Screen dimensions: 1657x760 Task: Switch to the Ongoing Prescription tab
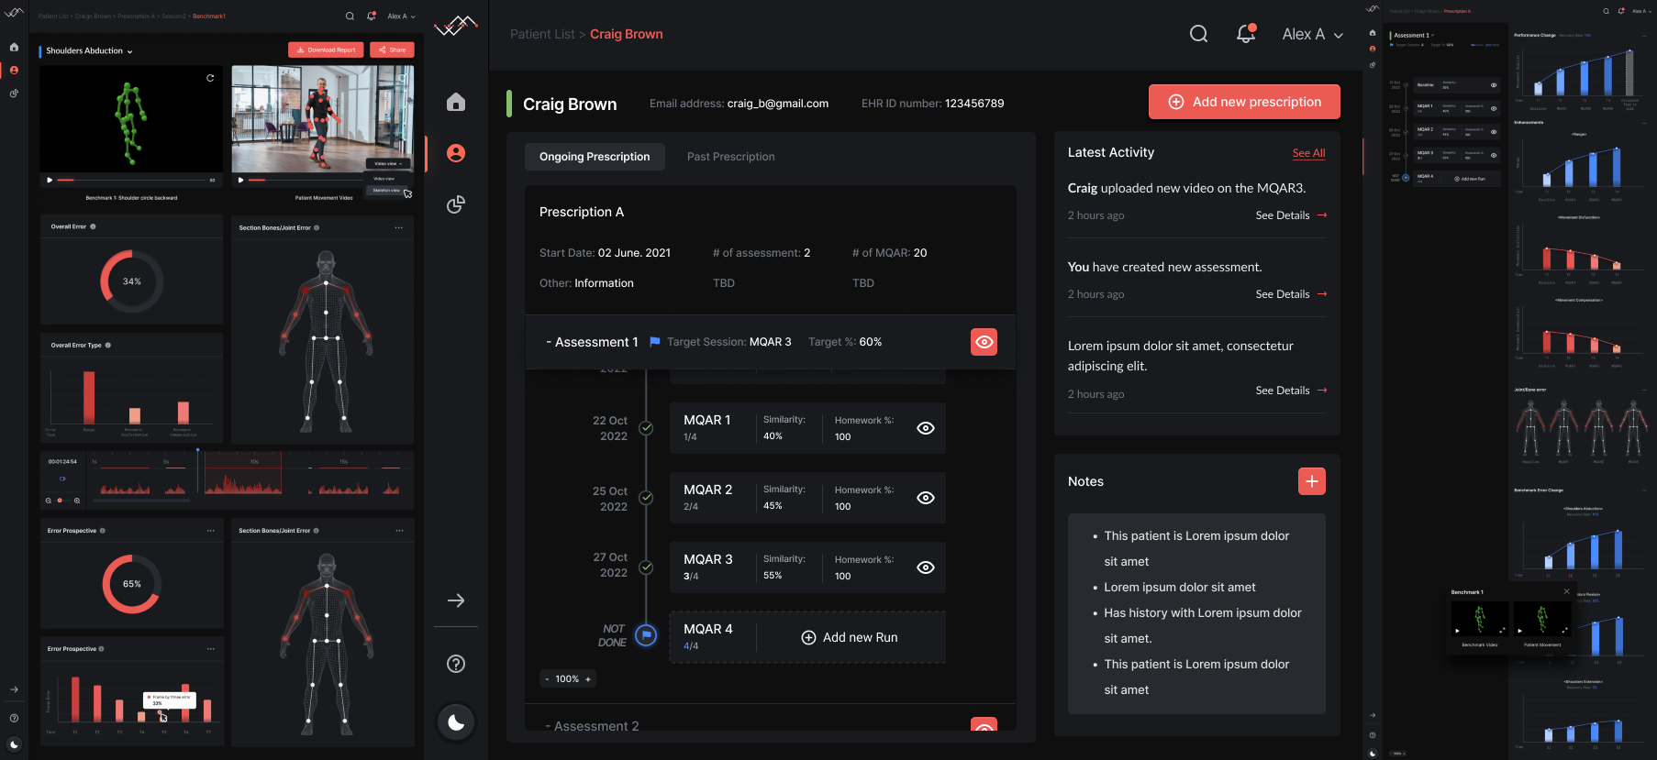pos(595,157)
